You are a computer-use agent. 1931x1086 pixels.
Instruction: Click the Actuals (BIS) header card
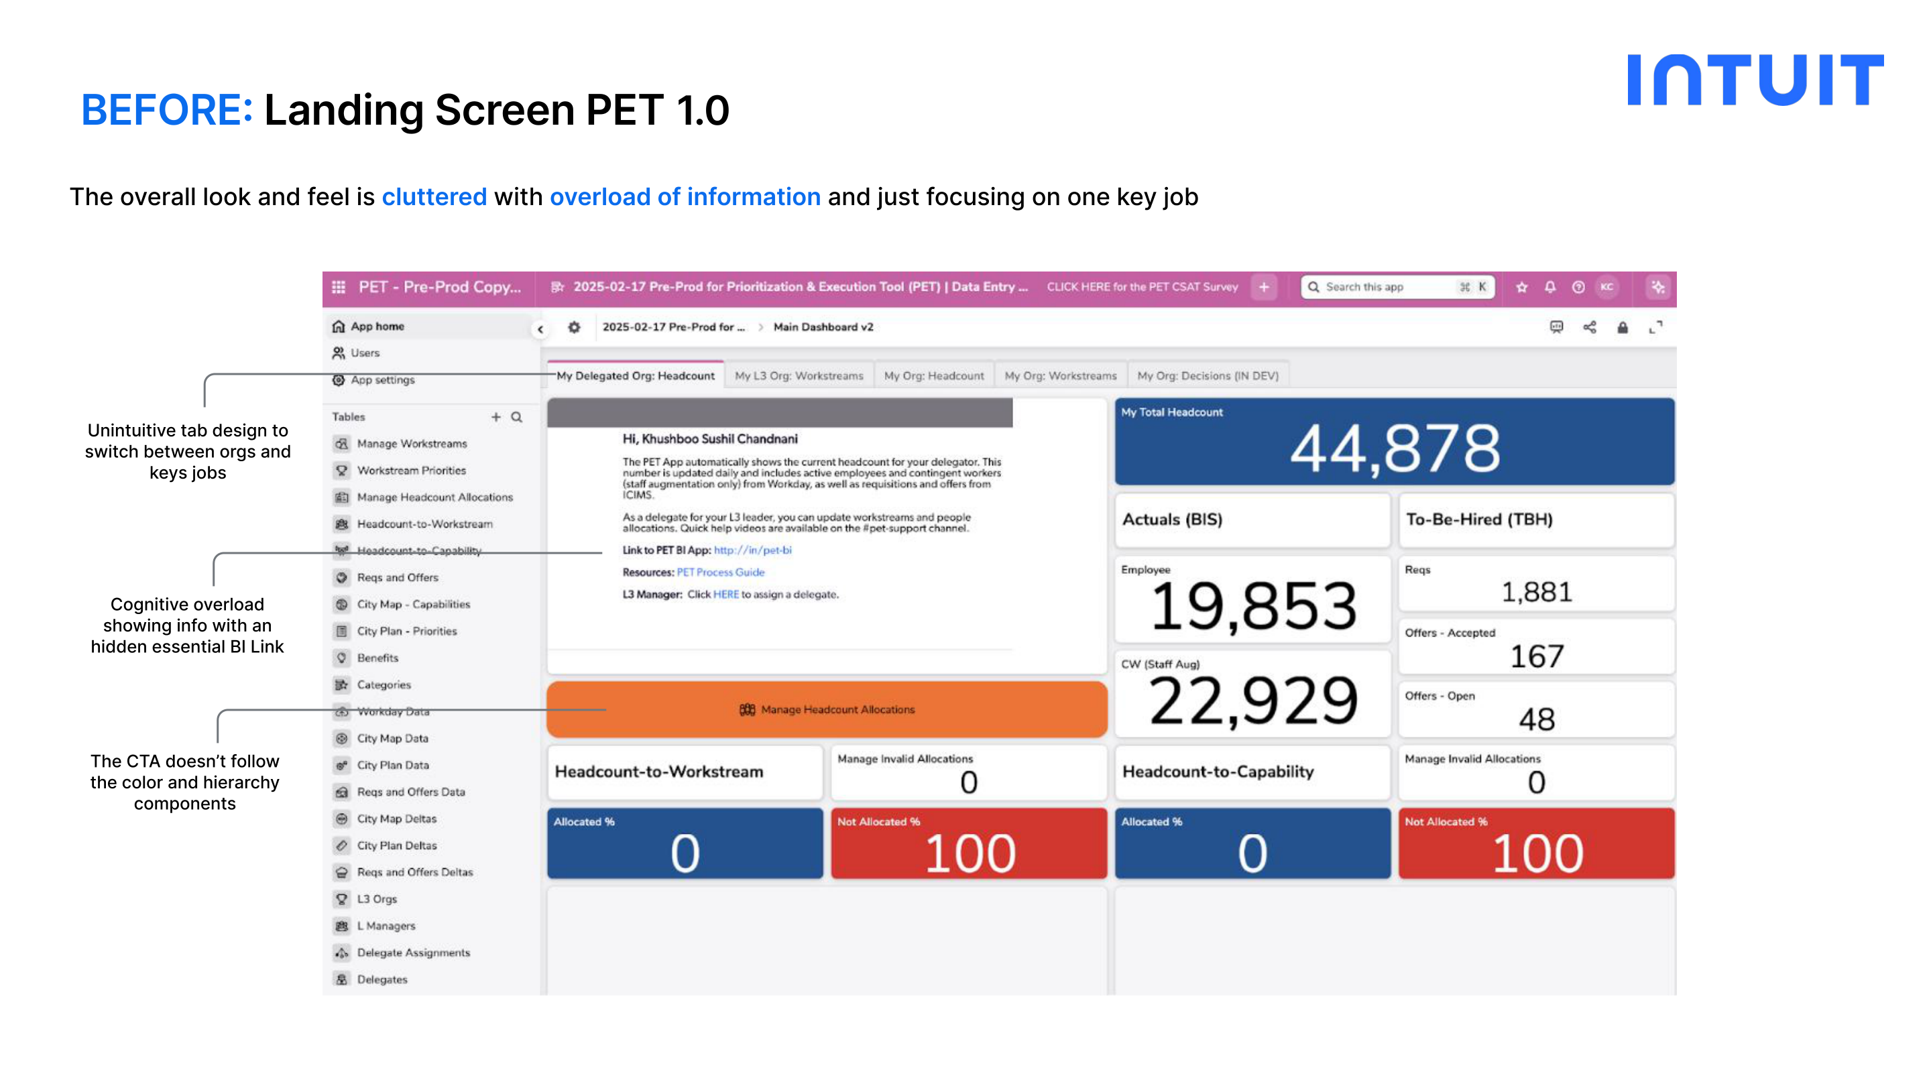pos(1252,520)
